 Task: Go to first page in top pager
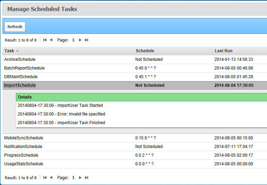coord(45,40)
